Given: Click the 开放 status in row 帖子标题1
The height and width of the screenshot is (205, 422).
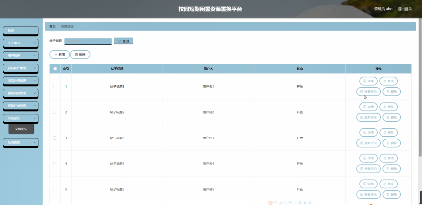Looking at the screenshot, I should (x=300, y=87).
